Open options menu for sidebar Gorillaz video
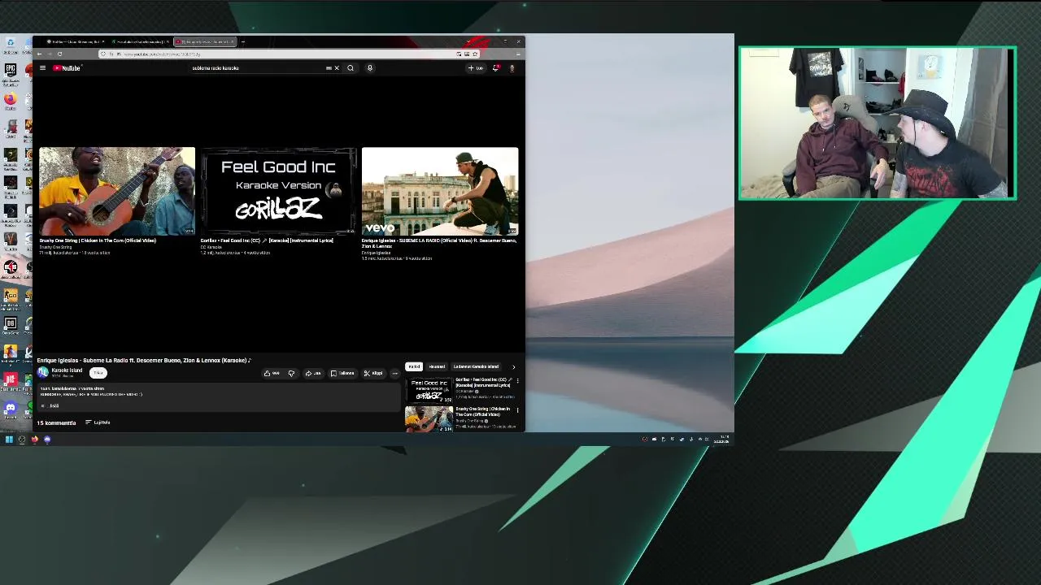Screen dimensions: 1041x585 coord(517,380)
